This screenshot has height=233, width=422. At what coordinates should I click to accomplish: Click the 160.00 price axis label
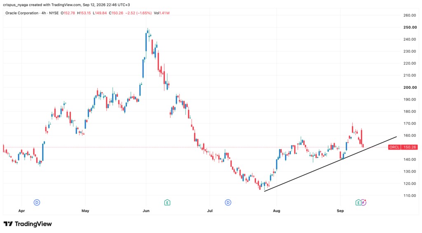coord(410,136)
